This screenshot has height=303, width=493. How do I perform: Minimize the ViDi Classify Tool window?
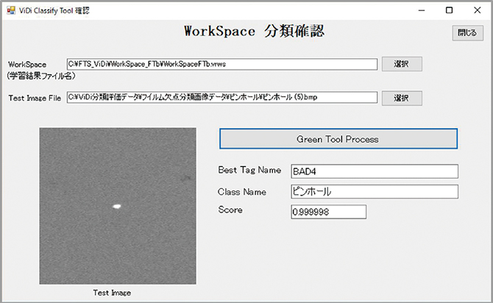pos(422,10)
